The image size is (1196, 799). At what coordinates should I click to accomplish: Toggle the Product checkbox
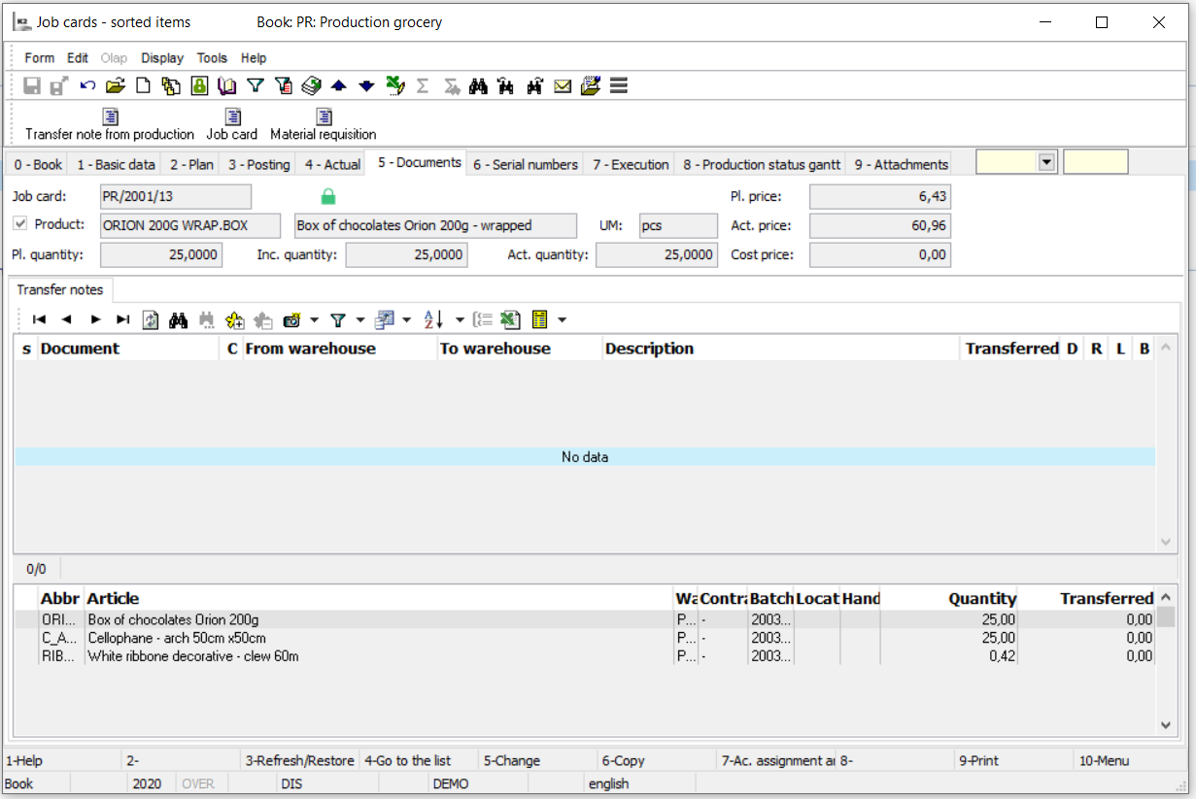coord(20,224)
